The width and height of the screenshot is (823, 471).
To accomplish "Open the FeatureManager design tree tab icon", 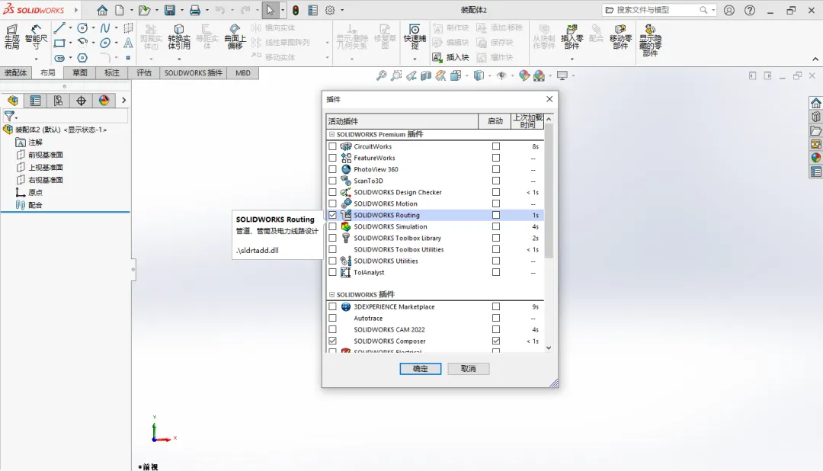I will (x=13, y=101).
